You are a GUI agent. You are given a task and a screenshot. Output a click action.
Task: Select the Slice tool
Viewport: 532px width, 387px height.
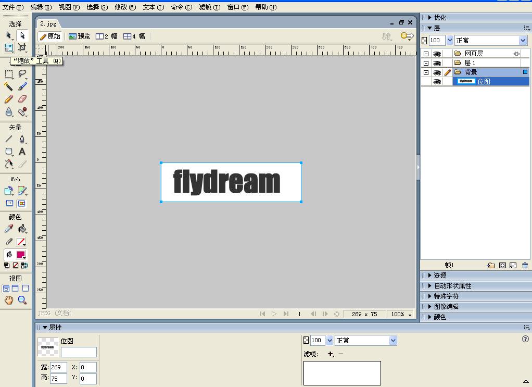tap(22, 191)
